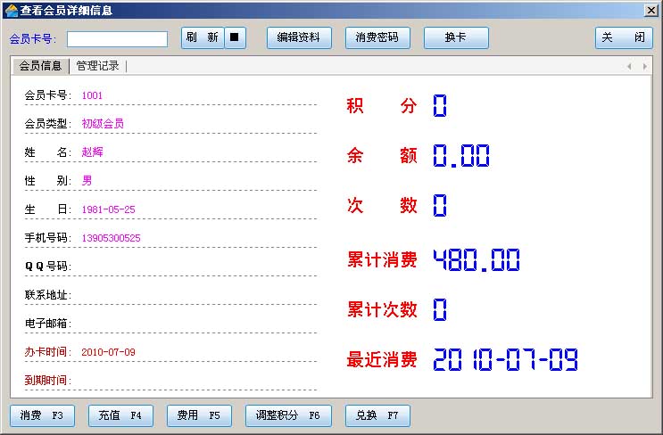The height and width of the screenshot is (435, 663).
Task: Click phone number 13905300525
Action: (x=111, y=238)
